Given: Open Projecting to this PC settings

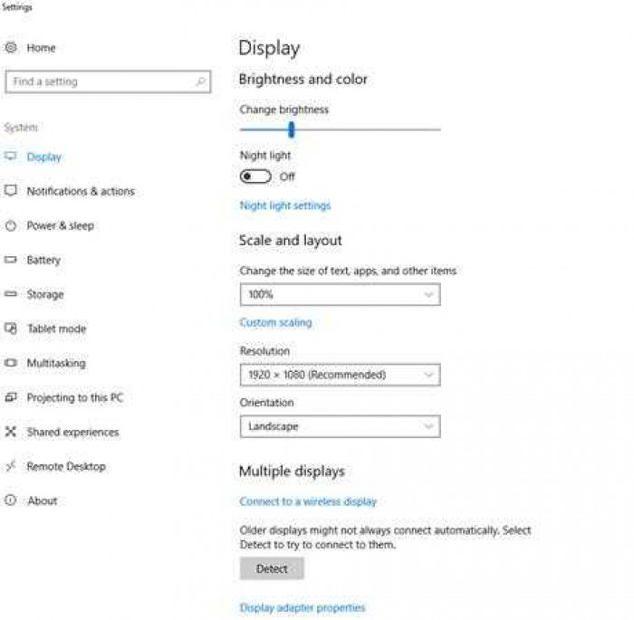Looking at the screenshot, I should (75, 397).
